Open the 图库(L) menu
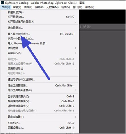The width and height of the screenshot is (126, 134). tap(28, 7)
